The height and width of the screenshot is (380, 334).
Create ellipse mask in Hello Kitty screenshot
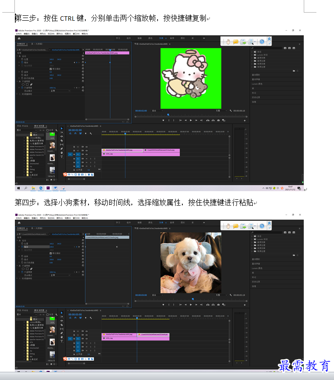click(23, 85)
